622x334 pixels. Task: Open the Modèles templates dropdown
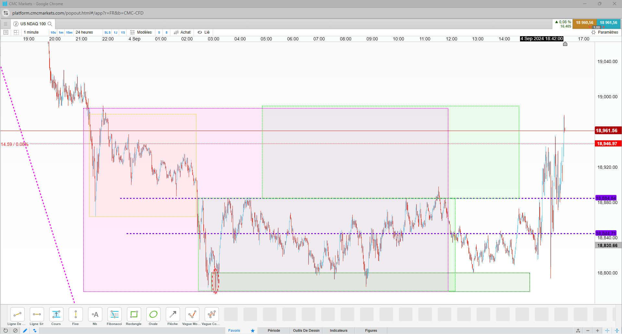141,32
